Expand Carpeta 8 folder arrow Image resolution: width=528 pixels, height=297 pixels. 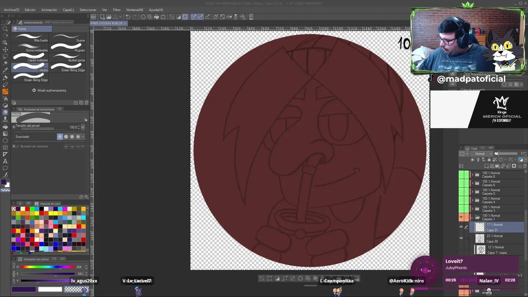(472, 175)
